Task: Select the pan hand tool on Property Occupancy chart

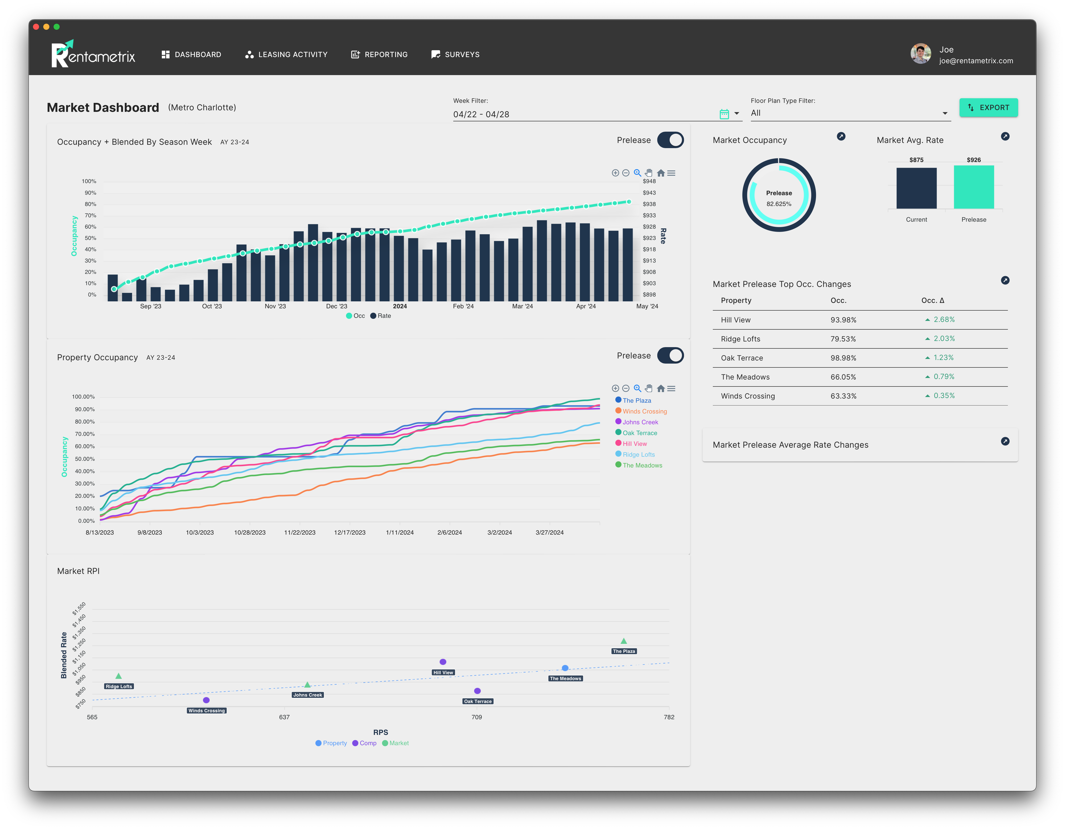Action: pyautogui.click(x=649, y=389)
